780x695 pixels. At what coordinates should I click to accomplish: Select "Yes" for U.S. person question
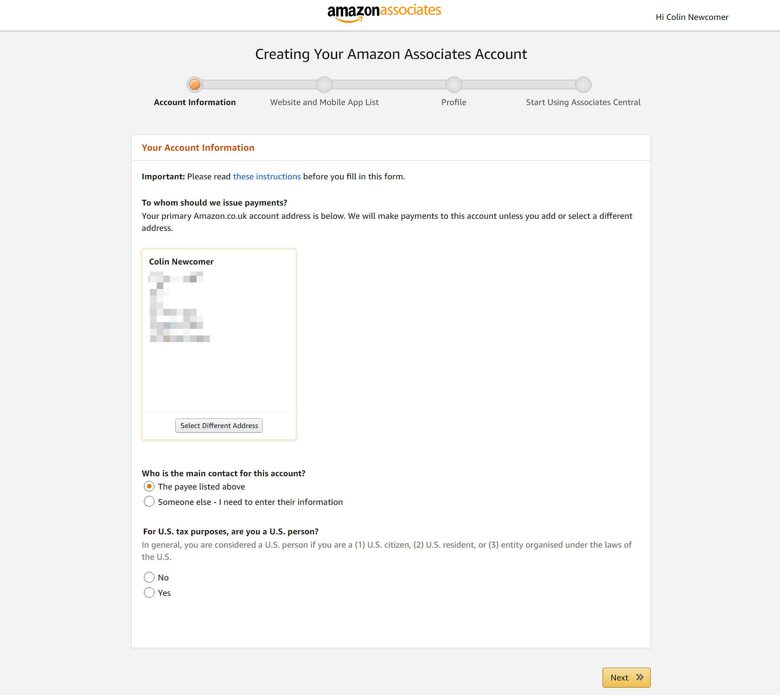(149, 593)
